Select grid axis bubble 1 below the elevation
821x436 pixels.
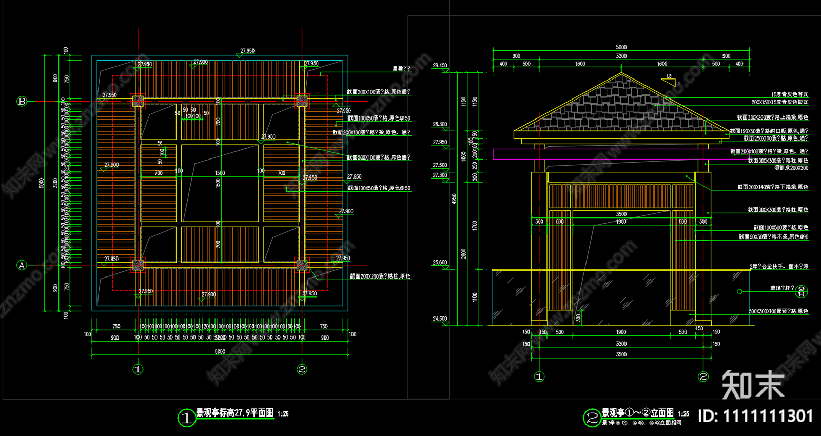click(x=539, y=376)
